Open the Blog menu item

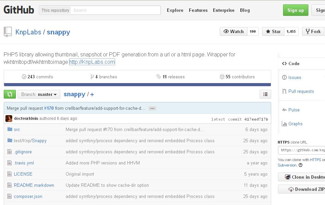(x=245, y=10)
